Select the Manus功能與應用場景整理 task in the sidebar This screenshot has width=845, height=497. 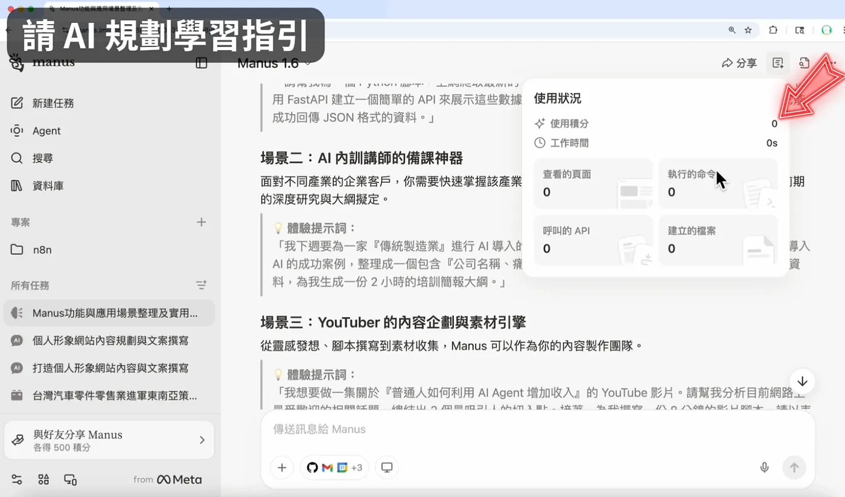click(x=110, y=313)
